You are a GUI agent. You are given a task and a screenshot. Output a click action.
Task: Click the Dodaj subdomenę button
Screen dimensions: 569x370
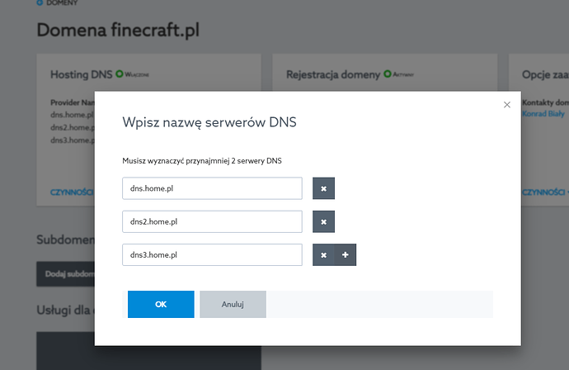[x=65, y=274]
